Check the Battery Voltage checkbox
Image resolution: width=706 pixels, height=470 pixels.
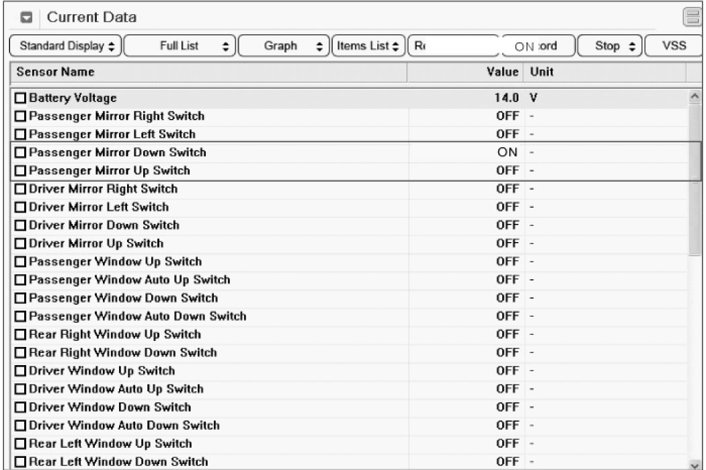[20, 98]
